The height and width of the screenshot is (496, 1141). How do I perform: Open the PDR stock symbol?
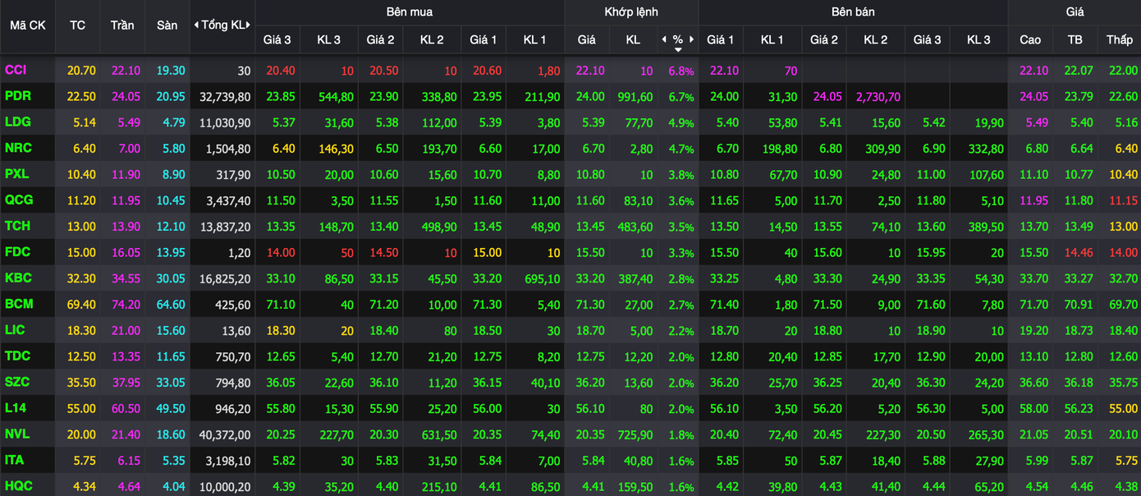pyautogui.click(x=18, y=96)
